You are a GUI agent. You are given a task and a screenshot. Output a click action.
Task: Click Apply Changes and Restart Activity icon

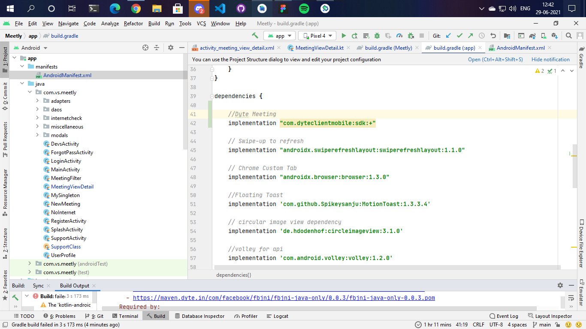coord(355,36)
